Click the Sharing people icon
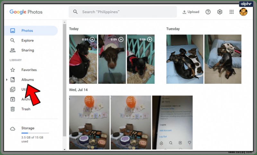Image resolution: width=257 pixels, height=155 pixels. click(13, 50)
